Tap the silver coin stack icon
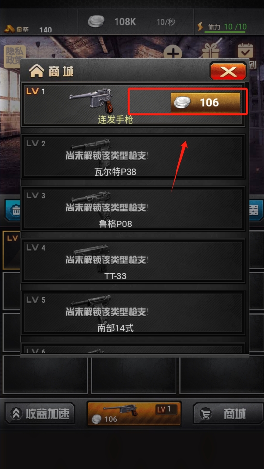The width and height of the screenshot is (264, 469). pos(97,22)
